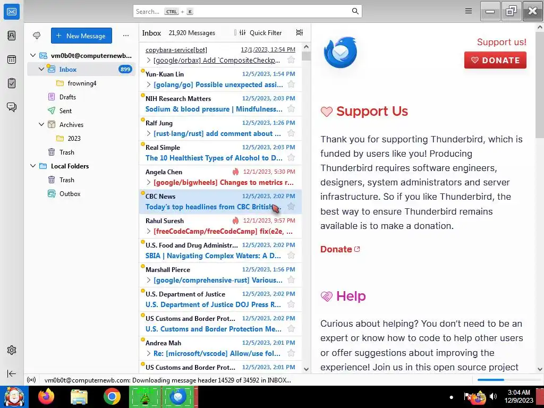The height and width of the screenshot is (408, 544).
Task: Open the Drafts folder
Action: (81, 97)
